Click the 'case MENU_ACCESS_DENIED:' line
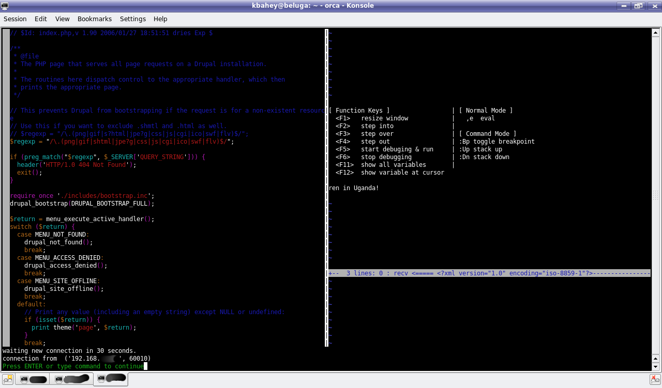Viewport: 662px width, 388px height. [x=61, y=258]
